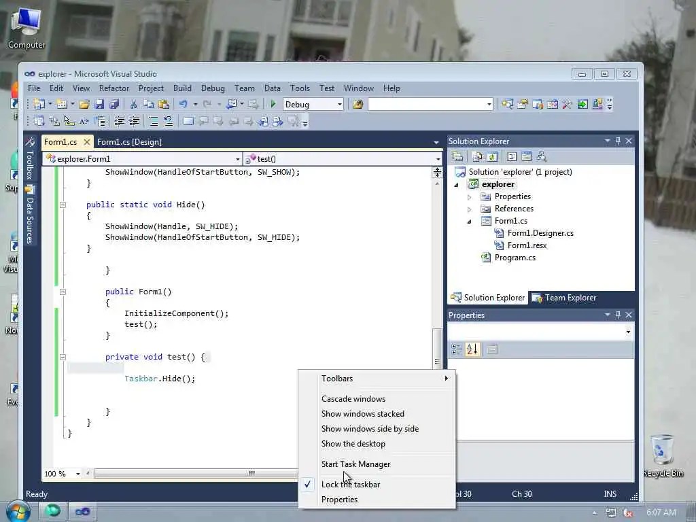Select Show windows side by side
The height and width of the screenshot is (522, 696).
[x=377, y=429]
